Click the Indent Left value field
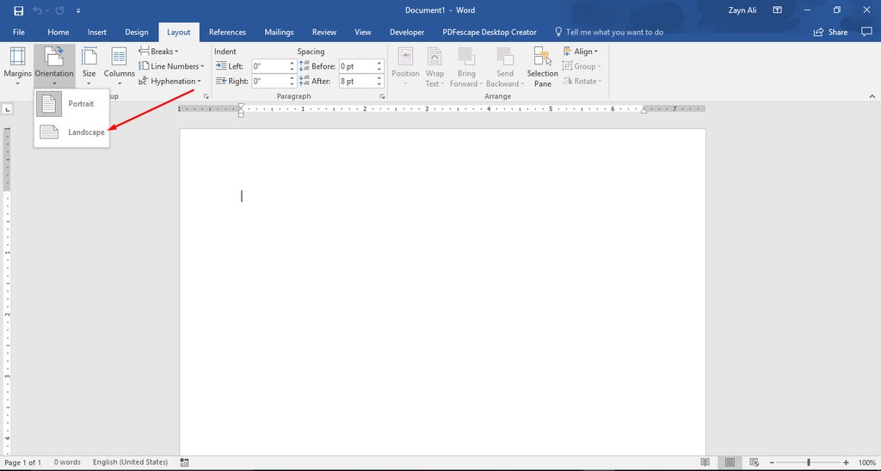 [269, 66]
